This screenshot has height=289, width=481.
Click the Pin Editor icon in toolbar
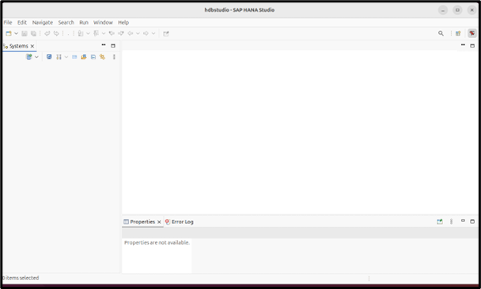[166, 33]
